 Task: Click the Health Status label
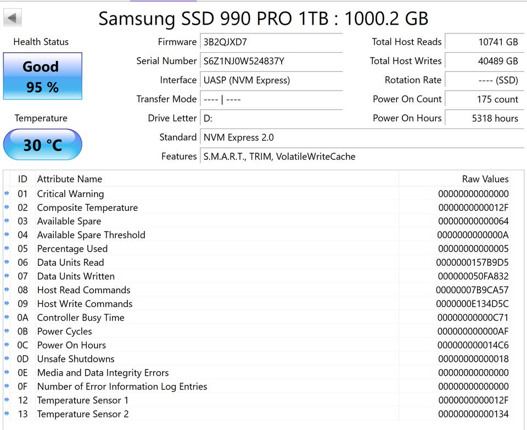(x=41, y=42)
